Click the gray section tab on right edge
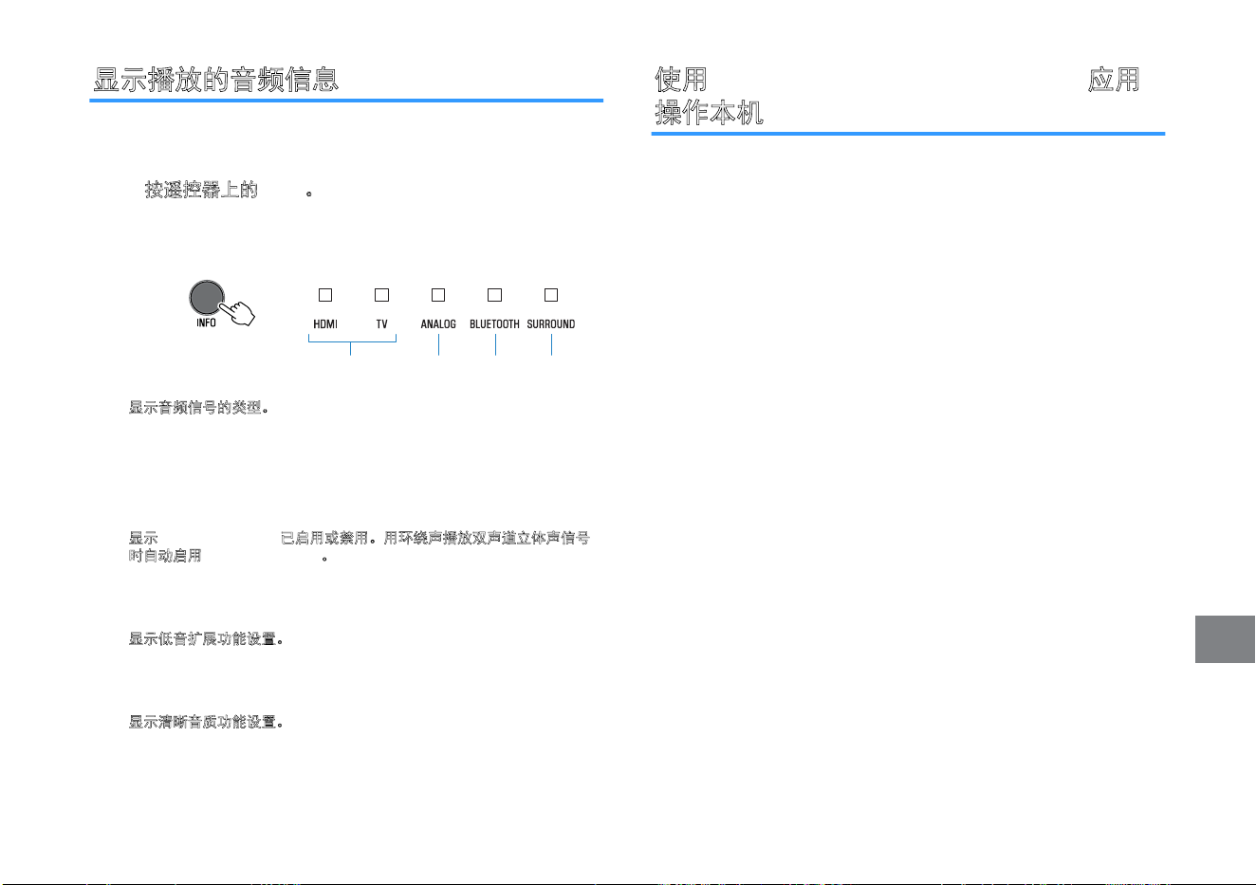 coord(1225,639)
